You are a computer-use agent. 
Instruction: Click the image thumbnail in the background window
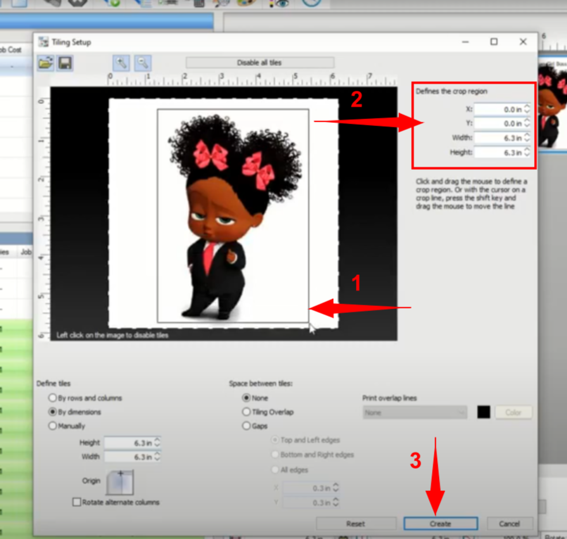click(x=552, y=105)
